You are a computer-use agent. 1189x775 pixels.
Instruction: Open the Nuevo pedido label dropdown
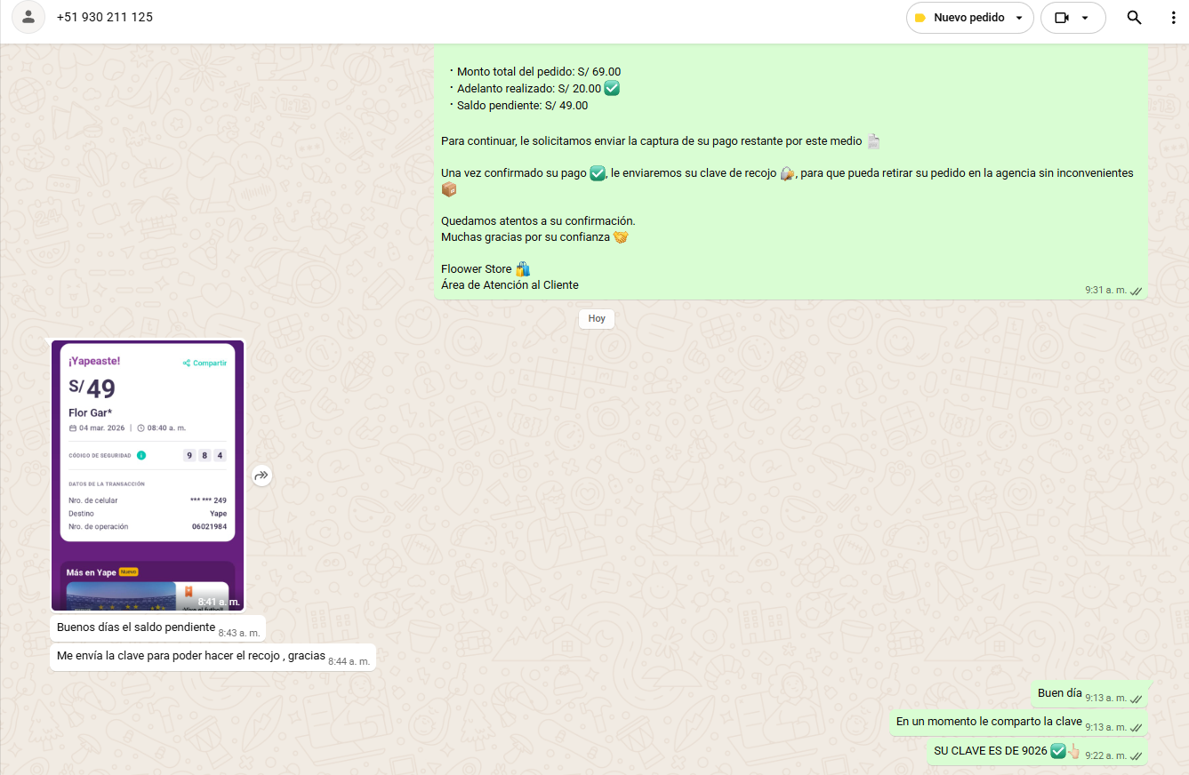(1018, 18)
